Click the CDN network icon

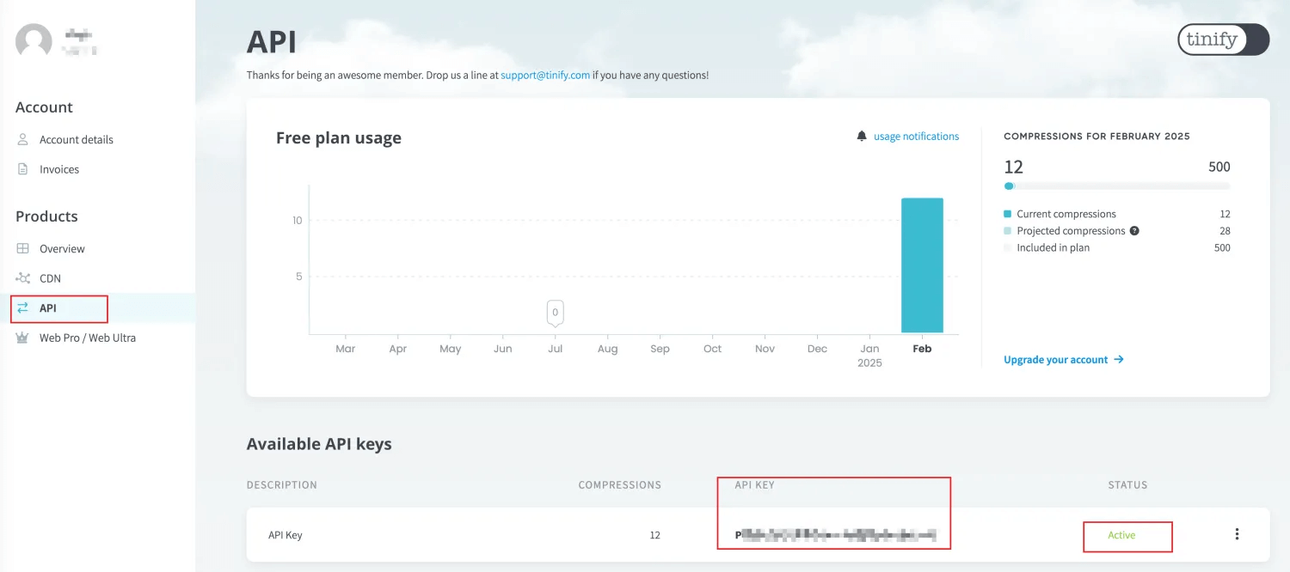[x=23, y=278]
